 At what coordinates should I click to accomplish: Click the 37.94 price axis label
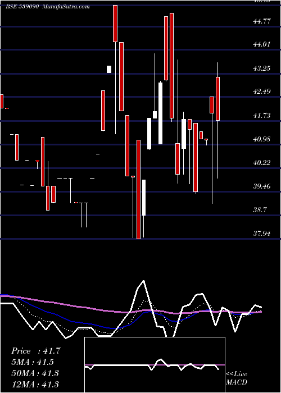pyautogui.click(x=262, y=234)
